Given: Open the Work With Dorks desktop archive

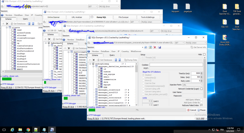Looking at the screenshot, I should pyautogui.click(x=225, y=40).
